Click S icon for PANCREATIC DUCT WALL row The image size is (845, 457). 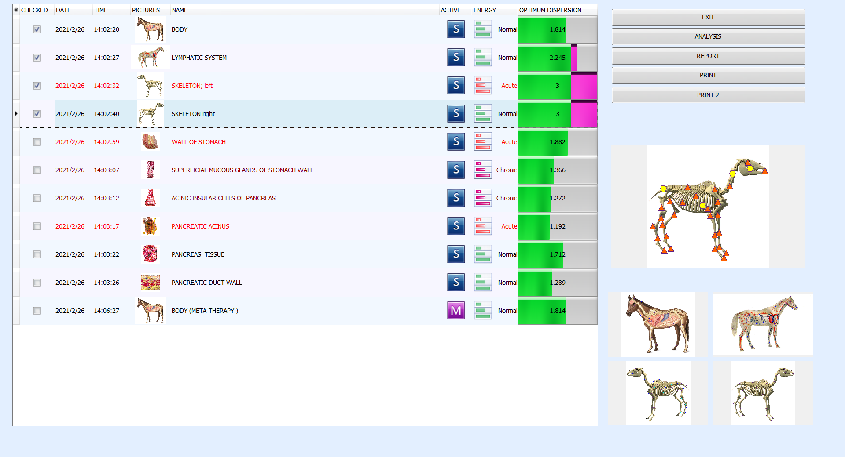click(456, 283)
